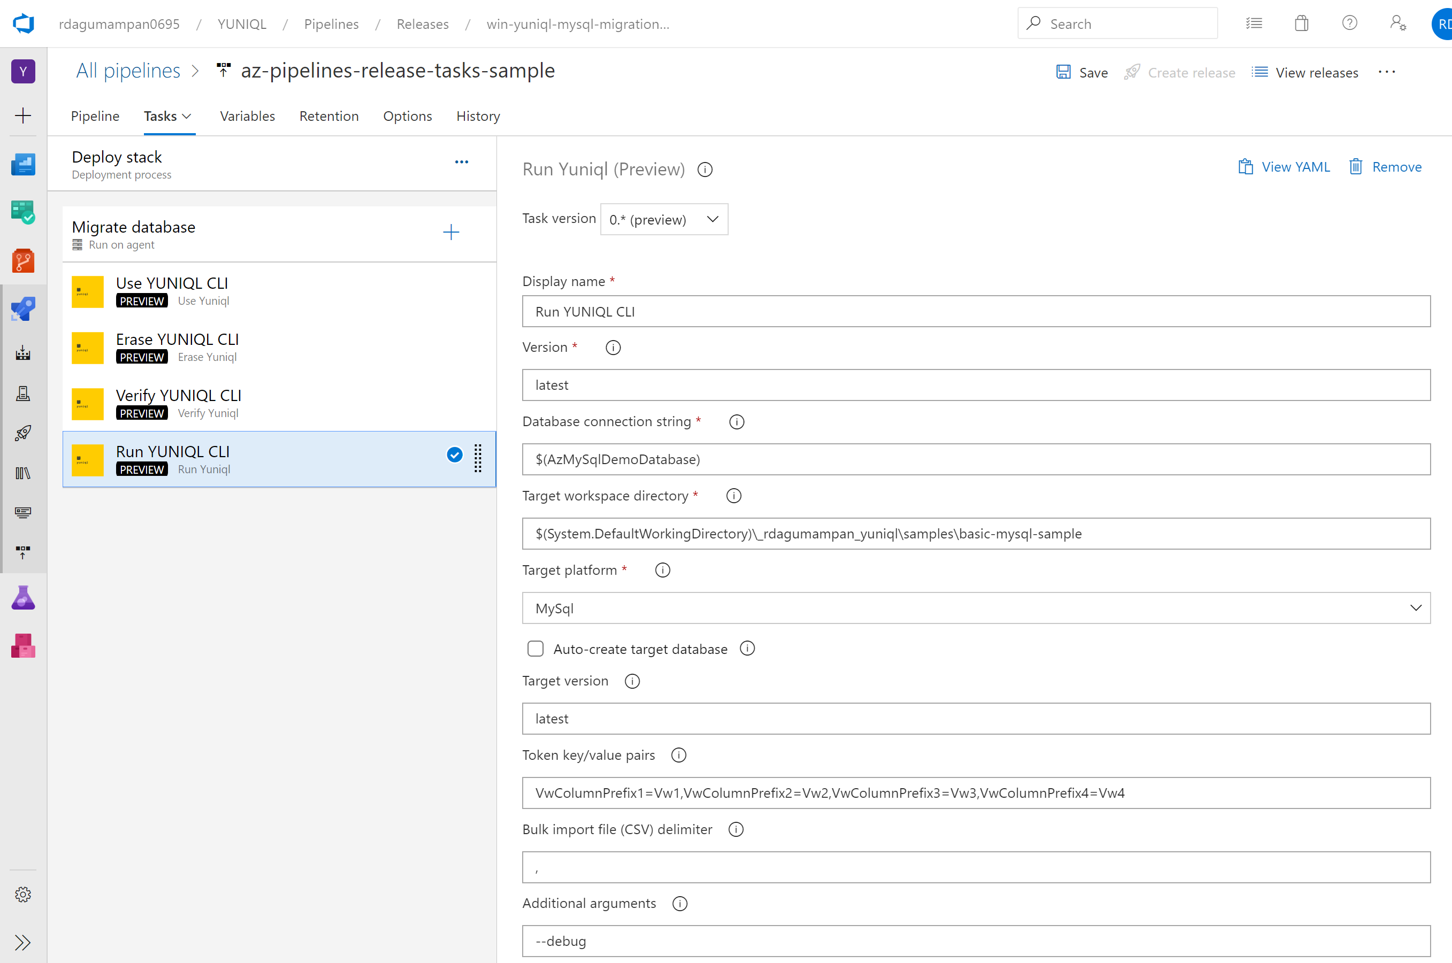The height and width of the screenshot is (963, 1452).
Task: Click drag handle on Run YUNIQL CLI task
Action: tap(478, 458)
